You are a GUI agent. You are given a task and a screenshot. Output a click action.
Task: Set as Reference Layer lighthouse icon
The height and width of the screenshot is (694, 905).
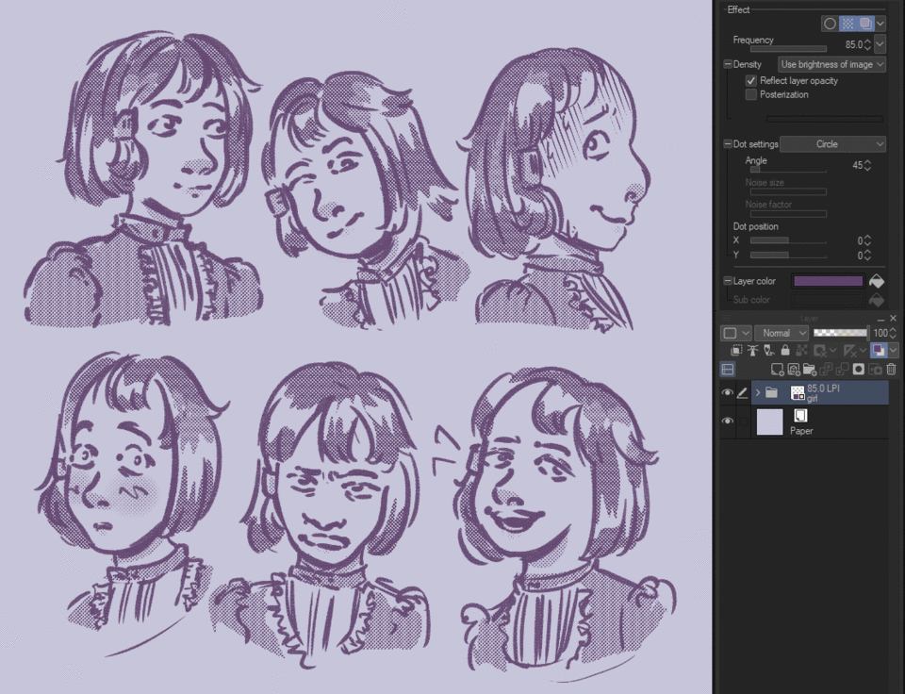tap(752, 351)
